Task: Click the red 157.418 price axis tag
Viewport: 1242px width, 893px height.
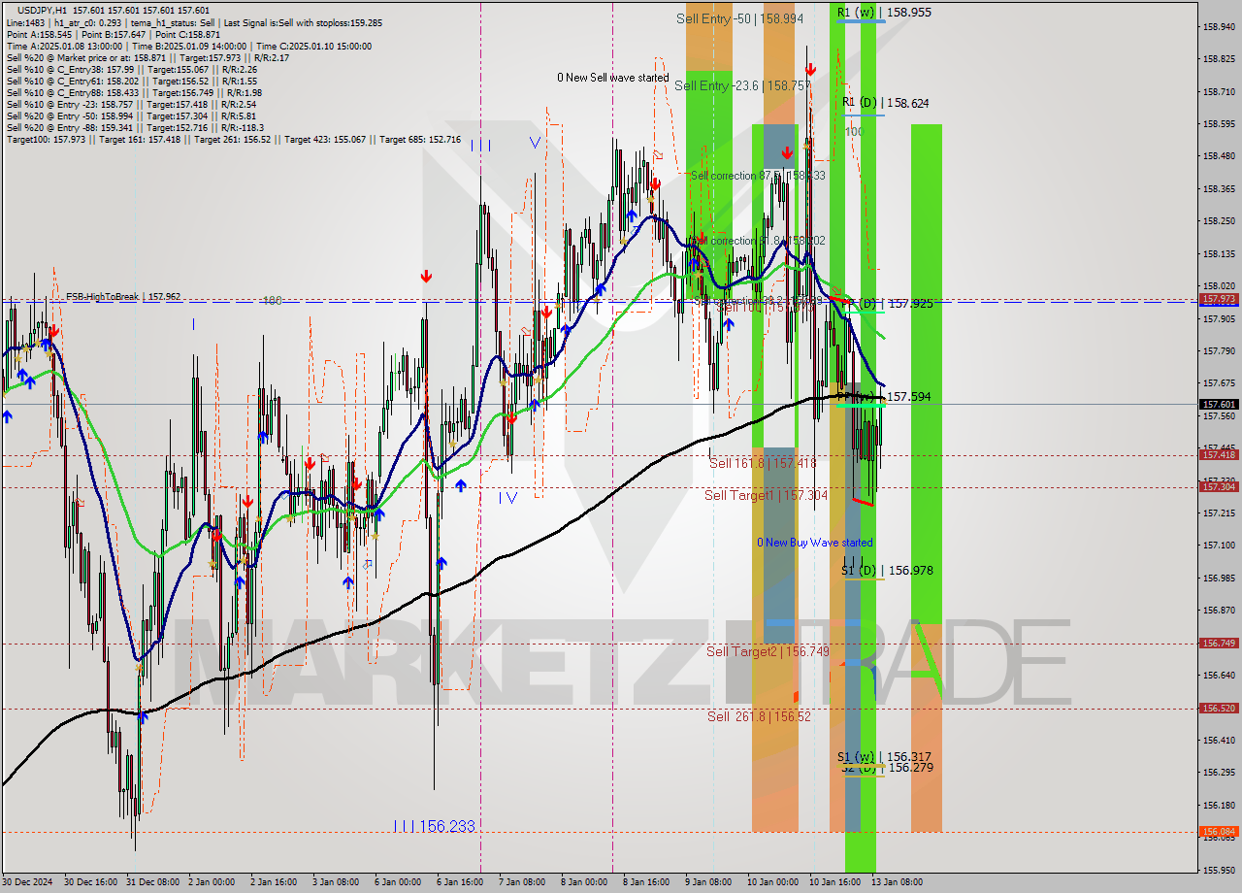Action: click(x=1219, y=454)
